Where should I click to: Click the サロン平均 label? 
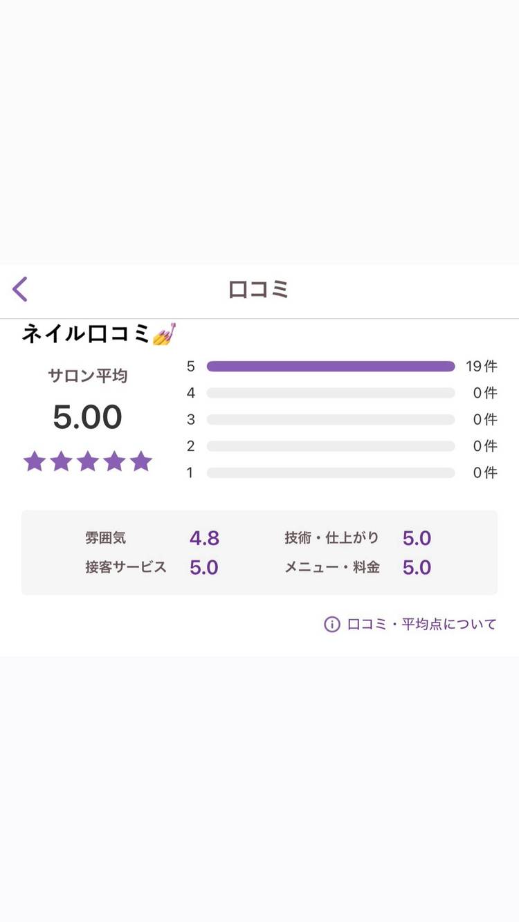coord(87,376)
